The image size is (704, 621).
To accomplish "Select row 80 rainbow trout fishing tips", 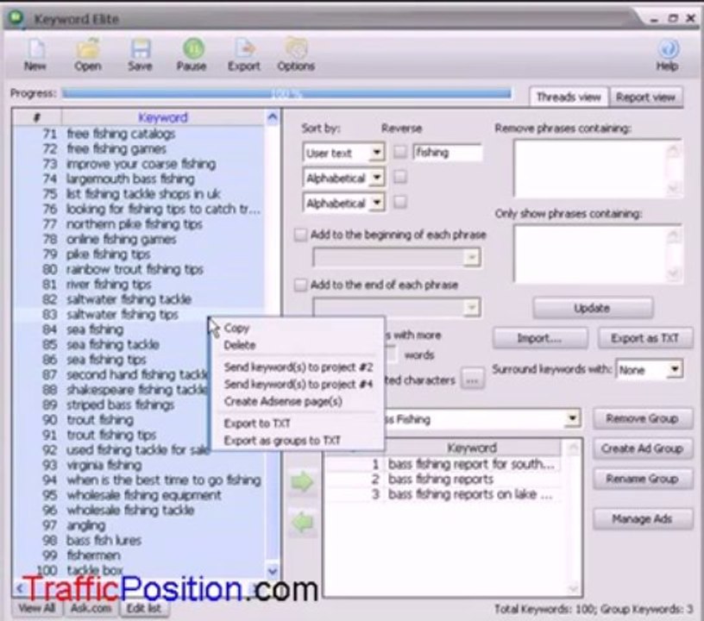I will (139, 269).
